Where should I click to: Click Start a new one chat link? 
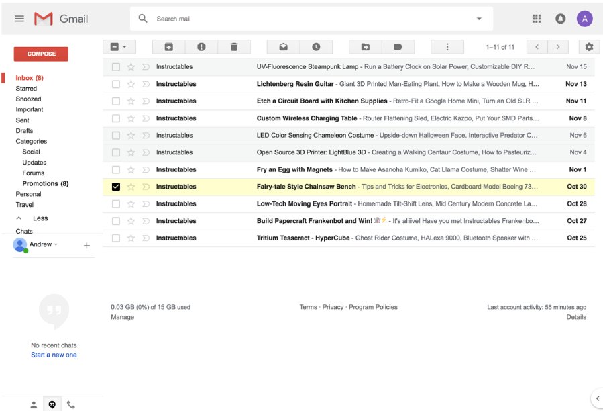click(54, 355)
